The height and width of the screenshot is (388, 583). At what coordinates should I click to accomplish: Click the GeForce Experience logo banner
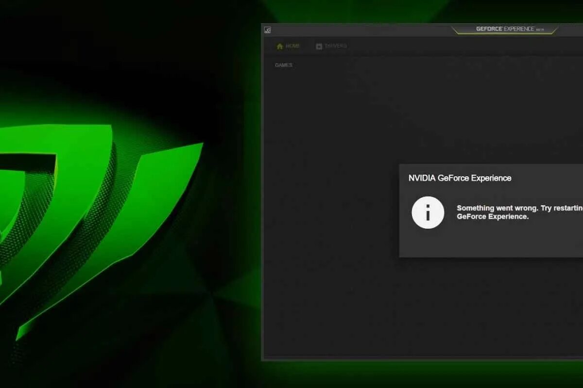click(x=505, y=29)
